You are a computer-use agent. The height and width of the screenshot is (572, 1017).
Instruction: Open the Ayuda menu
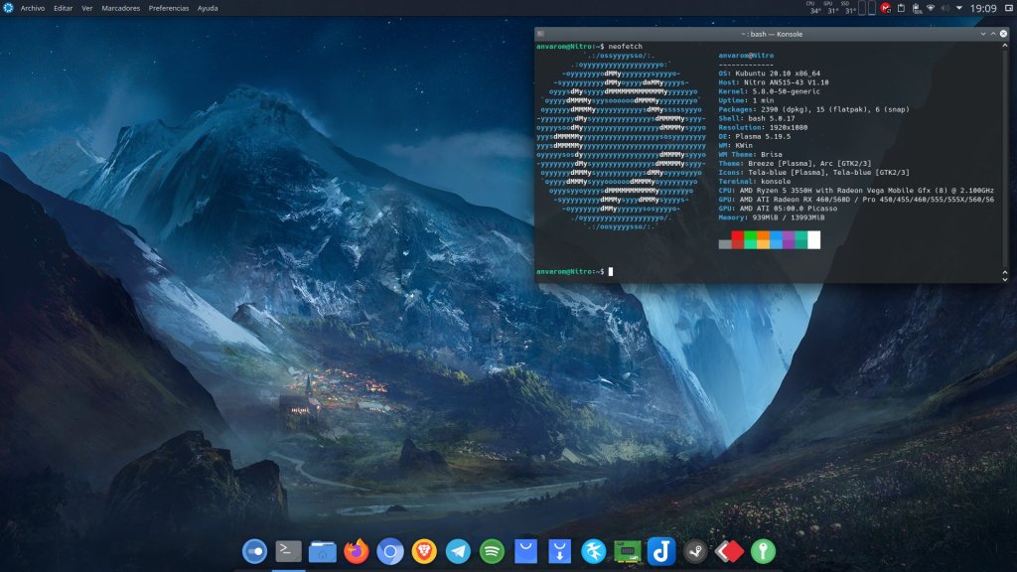[208, 8]
